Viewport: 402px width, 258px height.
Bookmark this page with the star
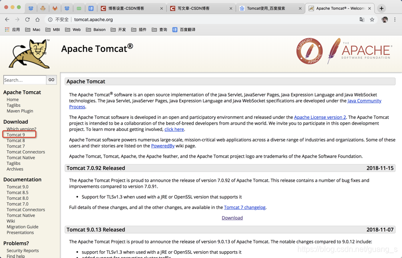click(372, 19)
